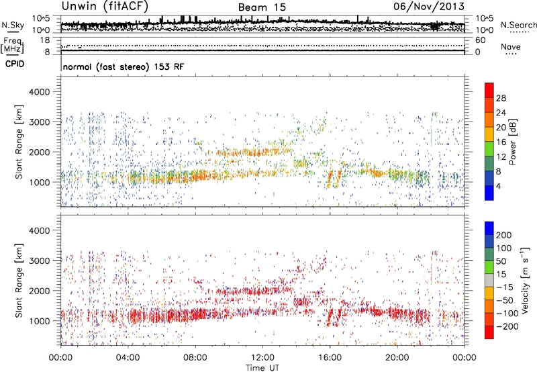Click the '18' frequency axis tick
The image size is (537, 372).
pos(45,40)
